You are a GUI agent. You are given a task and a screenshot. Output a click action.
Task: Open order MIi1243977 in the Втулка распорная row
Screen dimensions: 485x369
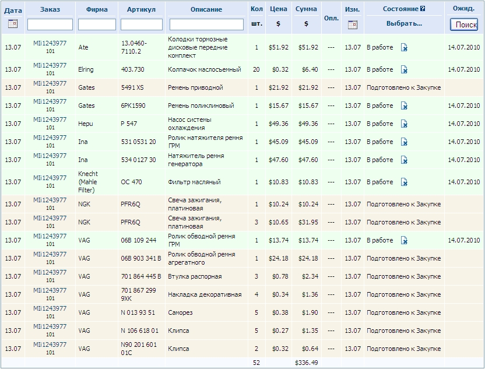[50, 272]
